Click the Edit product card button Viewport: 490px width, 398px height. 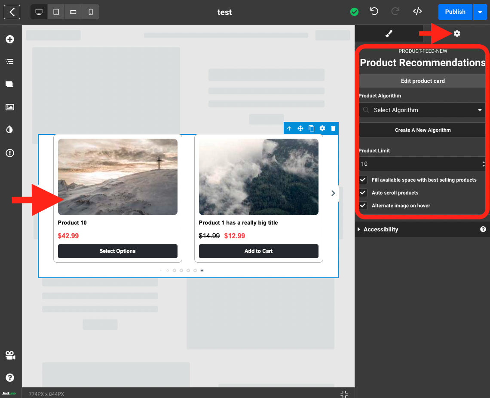pos(423,81)
